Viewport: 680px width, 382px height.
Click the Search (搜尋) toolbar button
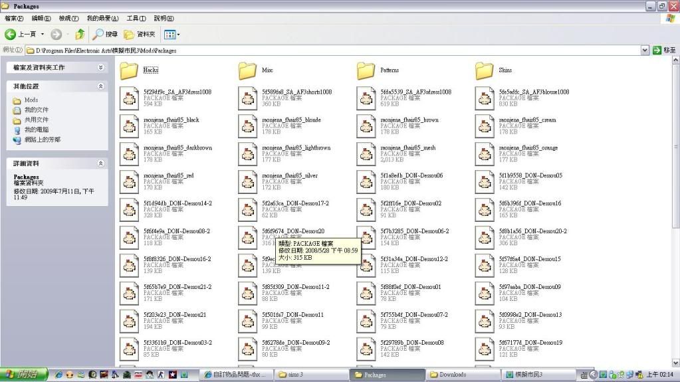[x=105, y=34]
